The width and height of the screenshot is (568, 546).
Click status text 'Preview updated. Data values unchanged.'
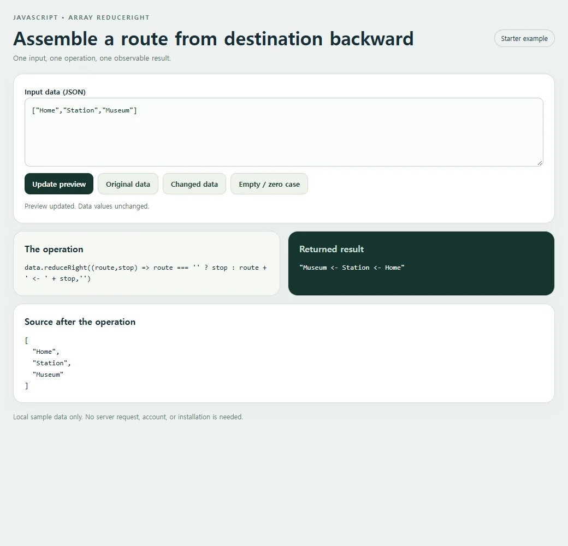(x=87, y=206)
